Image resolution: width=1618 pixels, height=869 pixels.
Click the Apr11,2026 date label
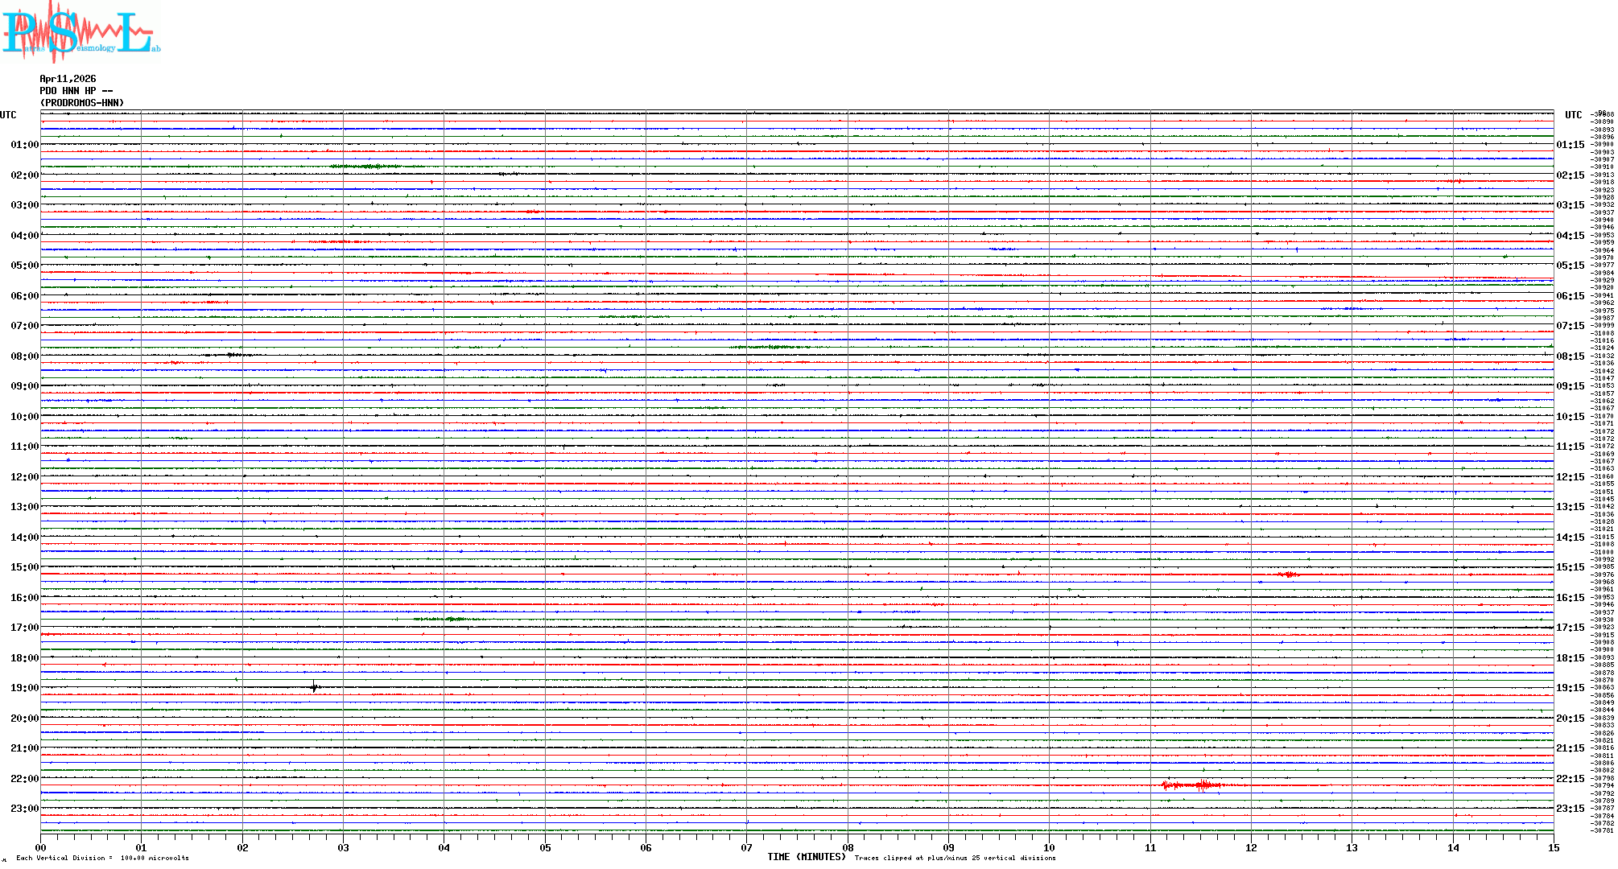coord(68,79)
